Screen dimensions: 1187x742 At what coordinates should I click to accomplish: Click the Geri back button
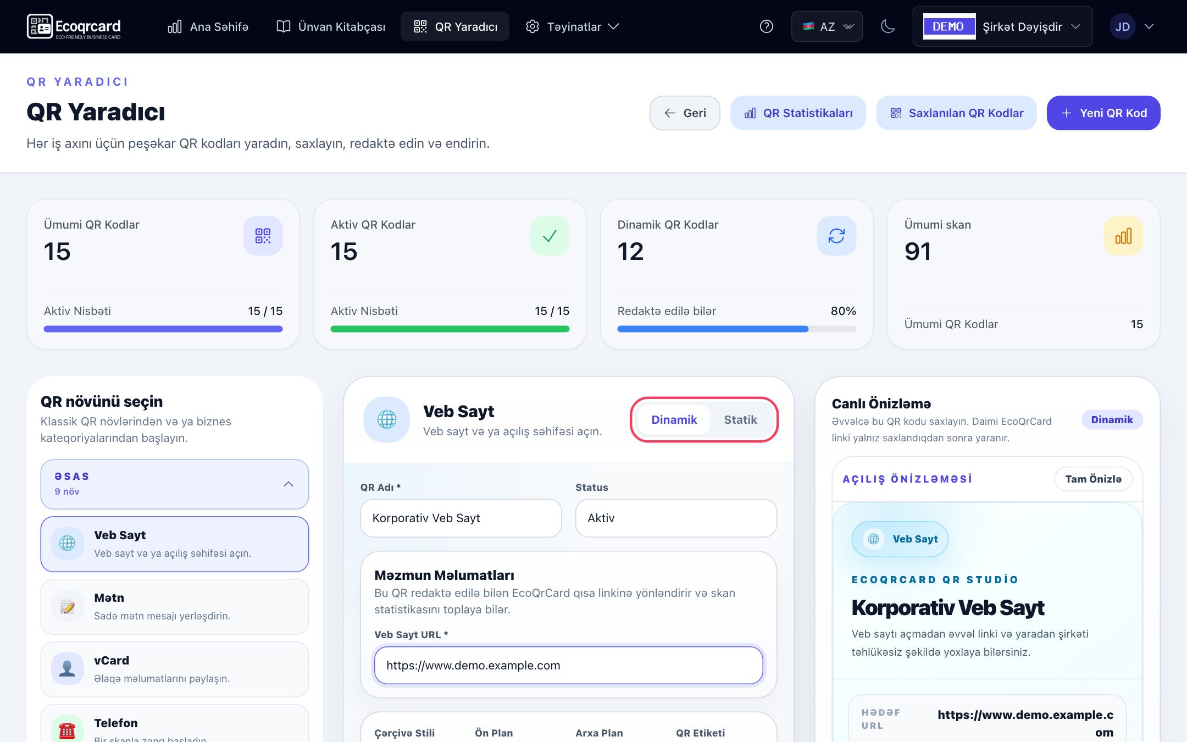pyautogui.click(x=685, y=113)
